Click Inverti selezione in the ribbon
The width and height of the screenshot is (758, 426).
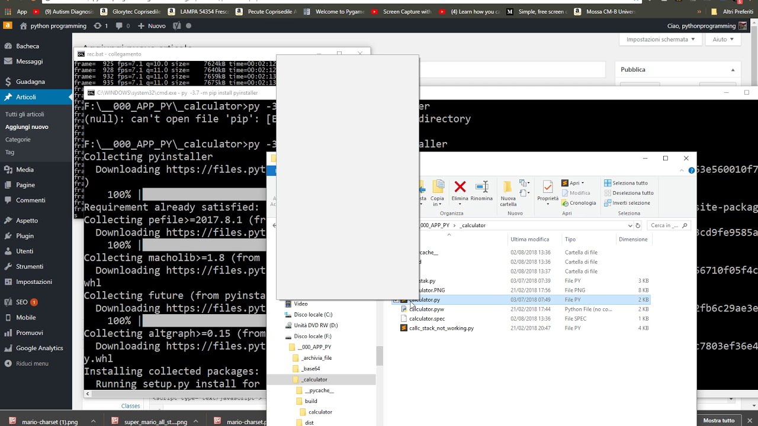click(627, 203)
